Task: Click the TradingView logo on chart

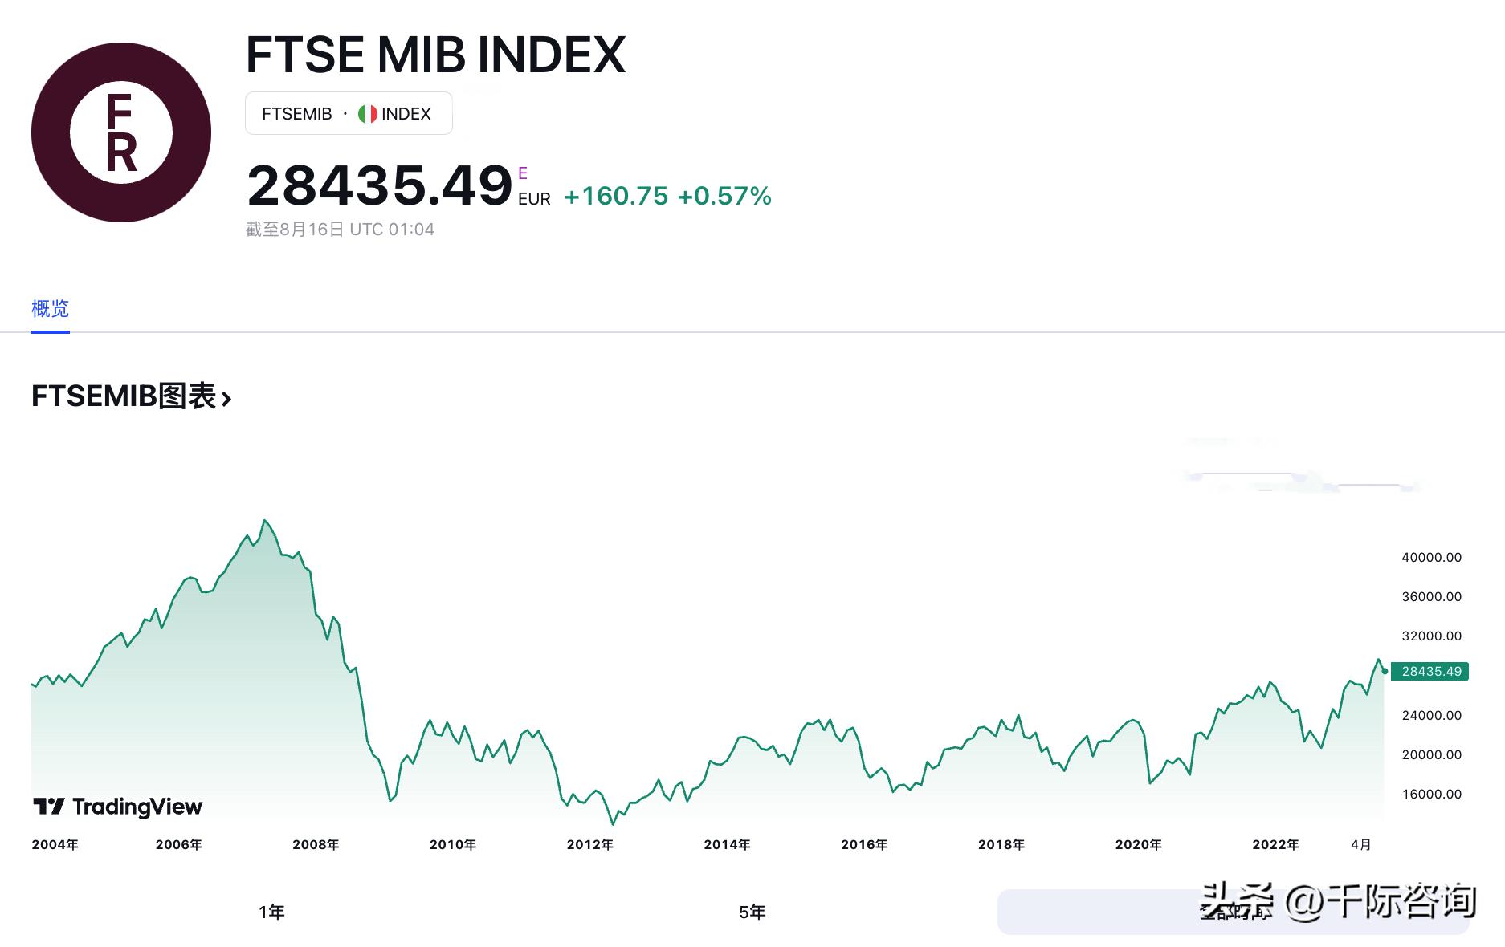Action: click(117, 807)
